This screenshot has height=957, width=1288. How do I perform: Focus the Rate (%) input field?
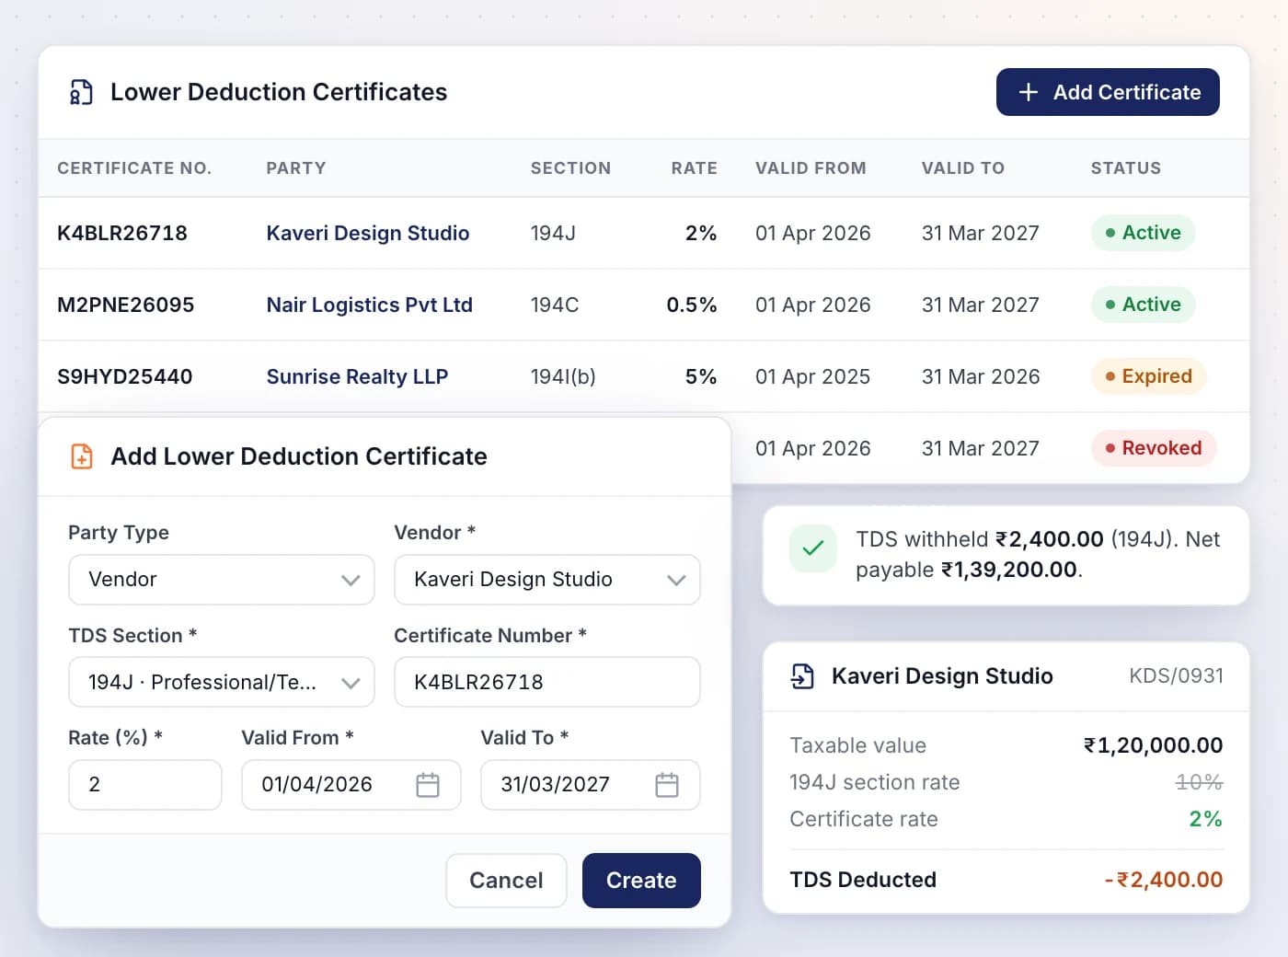click(x=145, y=785)
